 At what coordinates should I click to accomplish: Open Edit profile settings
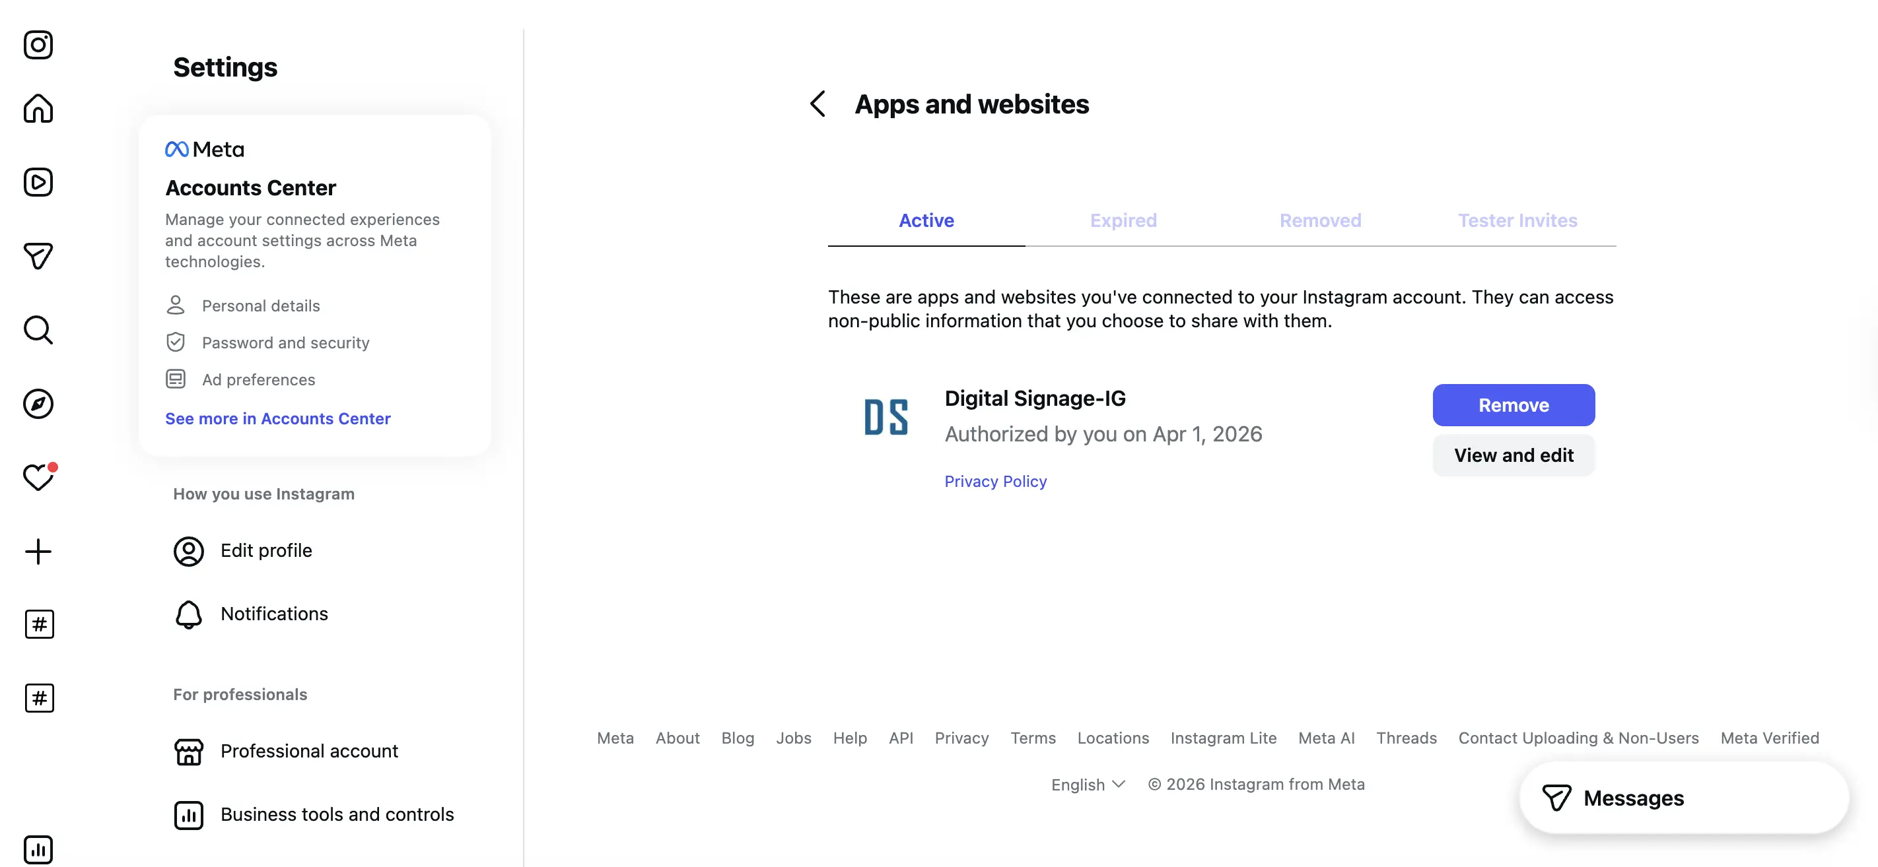coord(265,551)
